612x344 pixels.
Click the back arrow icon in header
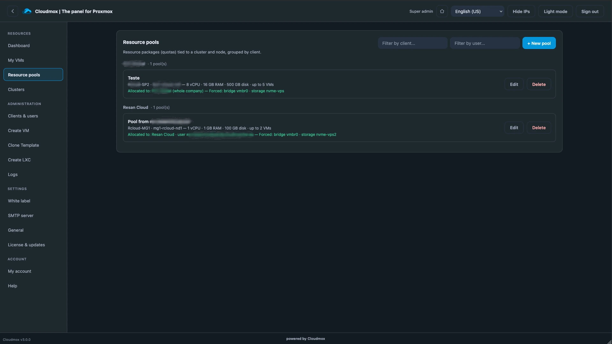click(x=13, y=11)
